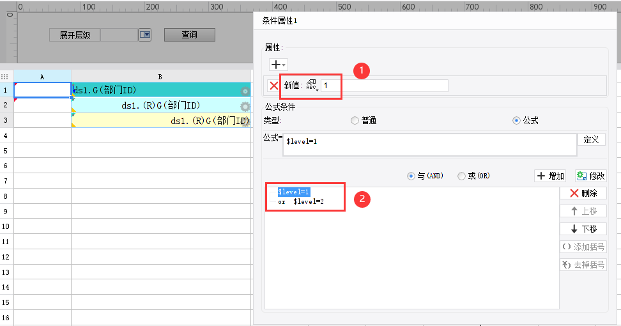Click the 修改 (modify) condition button
The width and height of the screenshot is (621, 326).
click(590, 176)
